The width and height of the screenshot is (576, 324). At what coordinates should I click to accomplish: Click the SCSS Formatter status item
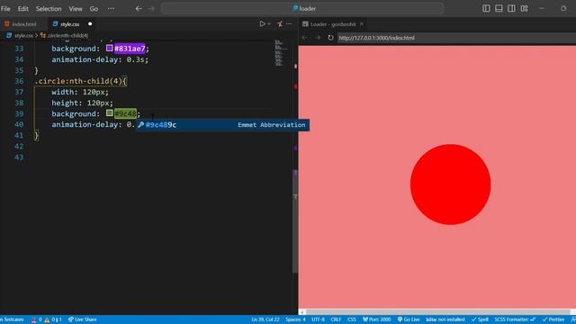coord(515,319)
